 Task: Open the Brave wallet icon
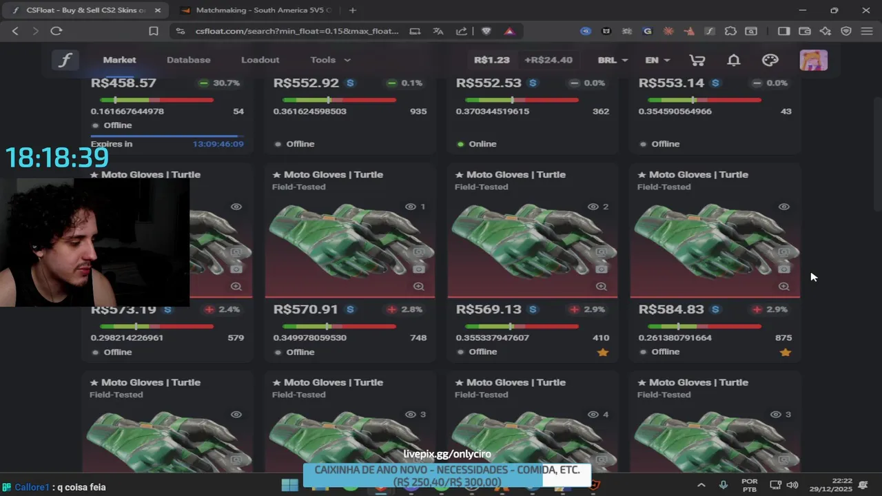click(804, 31)
